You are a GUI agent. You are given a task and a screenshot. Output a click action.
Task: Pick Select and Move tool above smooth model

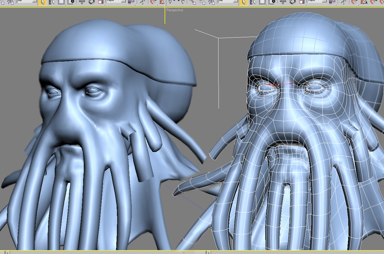point(82,2)
